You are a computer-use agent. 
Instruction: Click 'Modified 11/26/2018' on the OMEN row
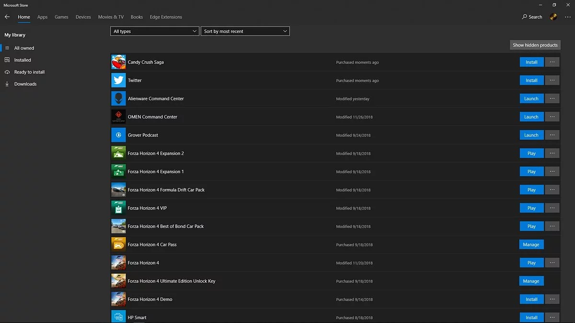354,117
